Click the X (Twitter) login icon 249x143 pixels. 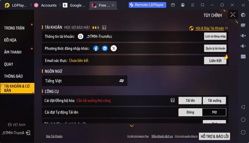tap(114, 48)
